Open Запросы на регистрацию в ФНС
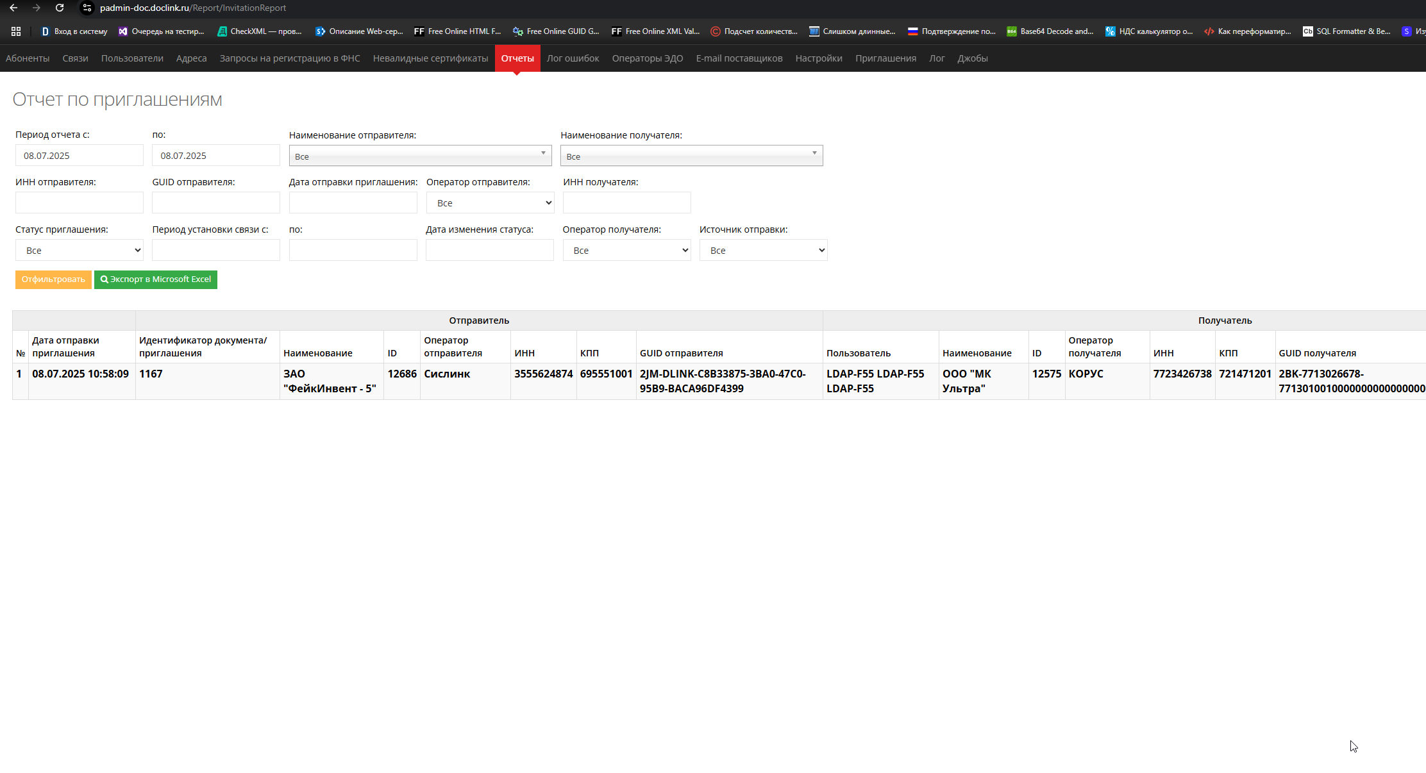 (x=290, y=58)
